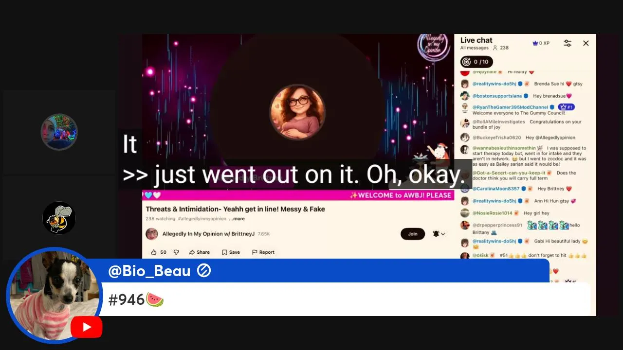The height and width of the screenshot is (350, 623).
Task: Expand description with ...more link
Action: click(x=237, y=219)
